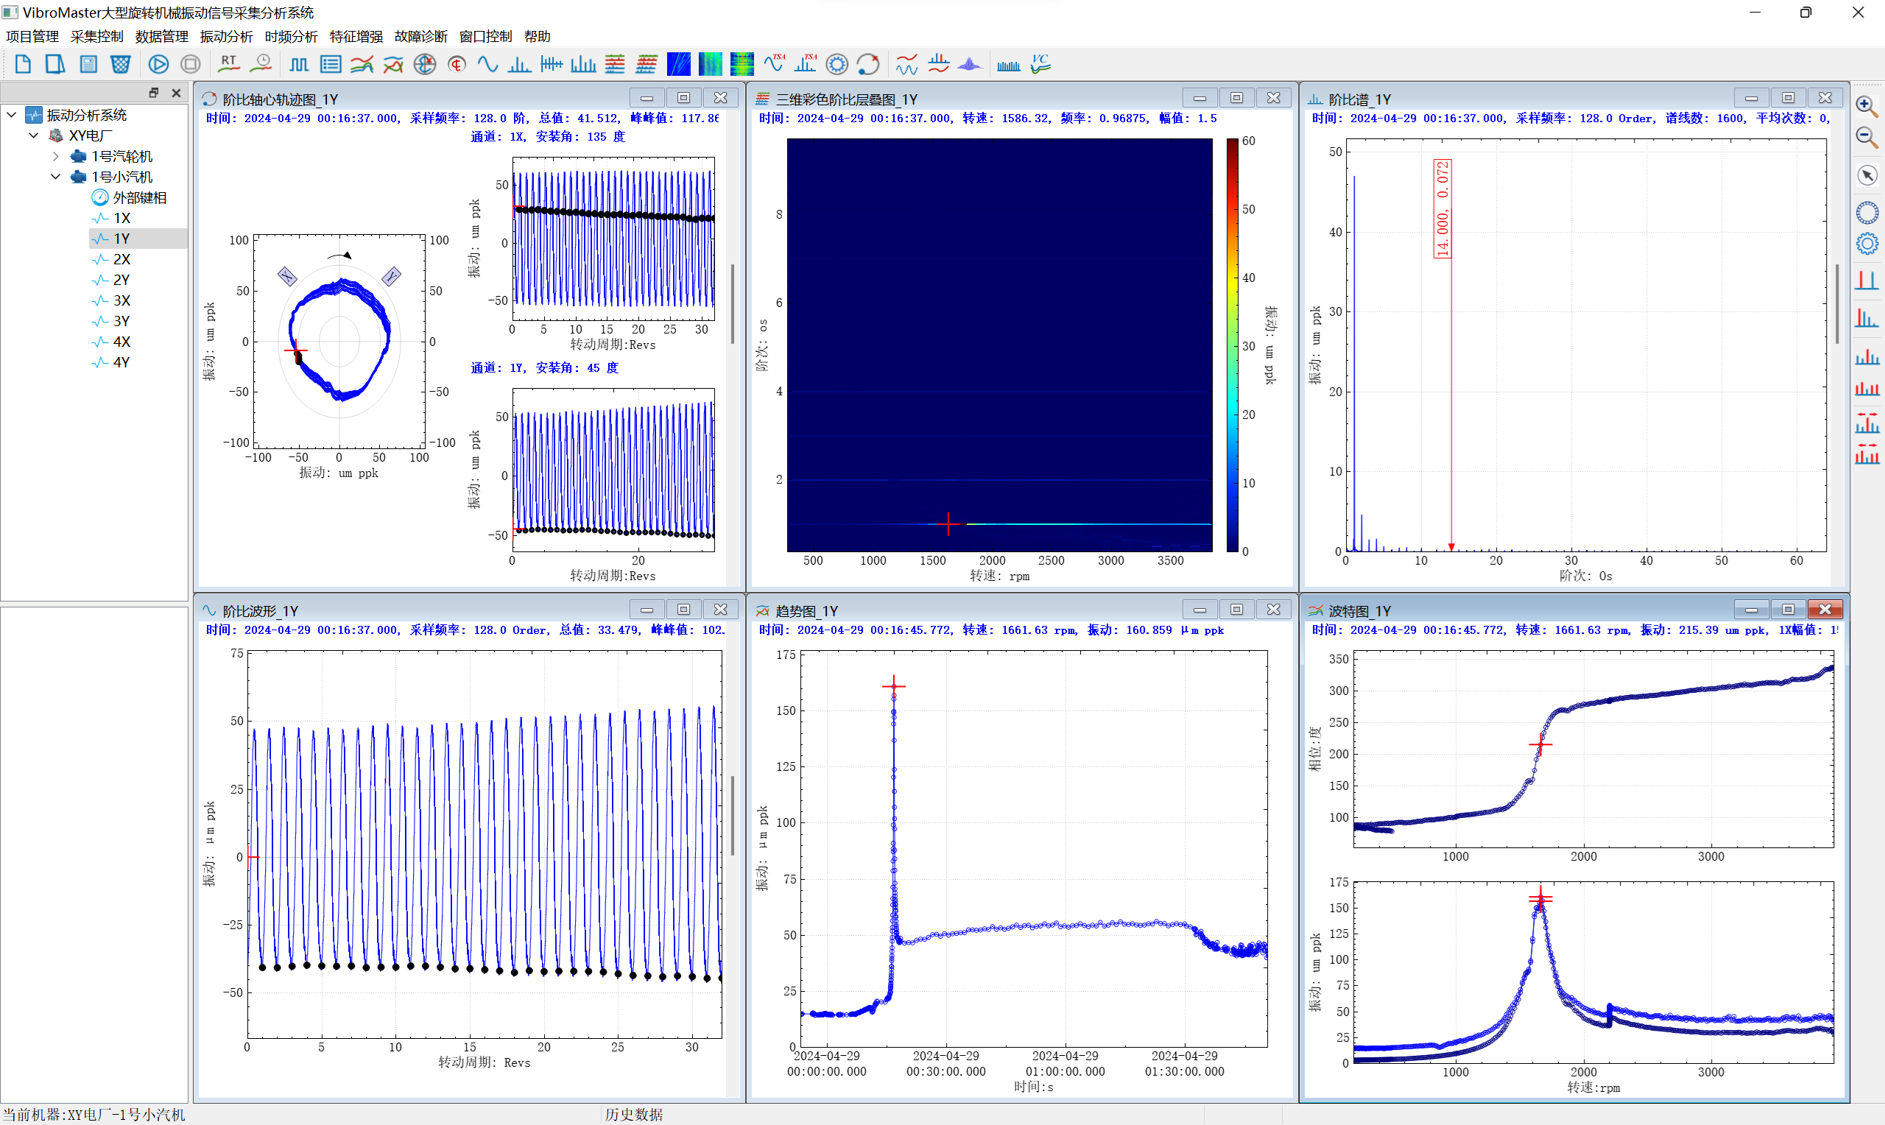1885x1125 pixels.
Task: Open the 故障诊断 menu
Action: click(x=421, y=36)
